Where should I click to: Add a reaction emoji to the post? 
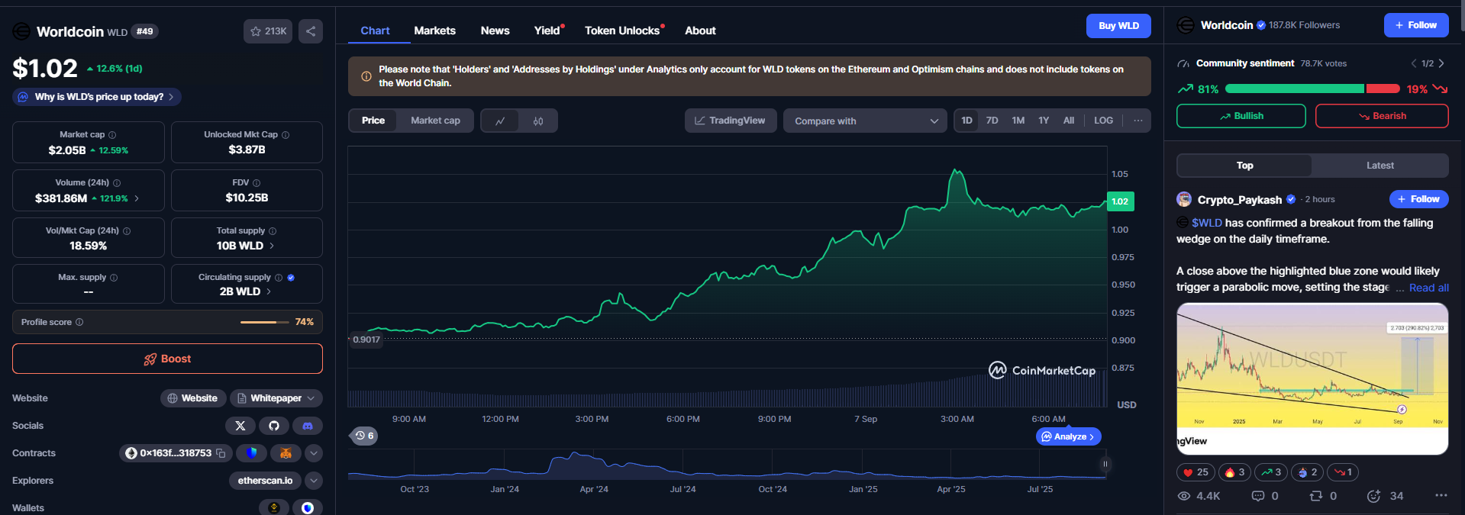[1373, 496]
